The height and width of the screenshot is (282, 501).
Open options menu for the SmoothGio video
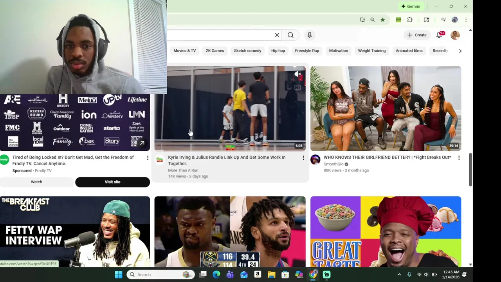pyautogui.click(x=459, y=158)
